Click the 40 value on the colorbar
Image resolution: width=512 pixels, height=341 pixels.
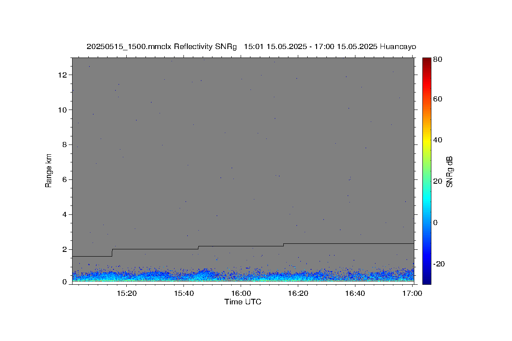(x=437, y=140)
